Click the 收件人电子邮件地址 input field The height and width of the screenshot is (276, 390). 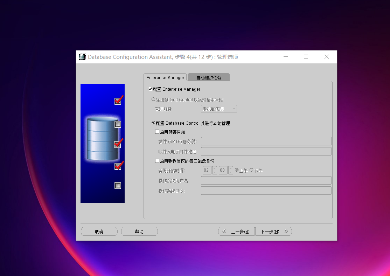pos(266,151)
